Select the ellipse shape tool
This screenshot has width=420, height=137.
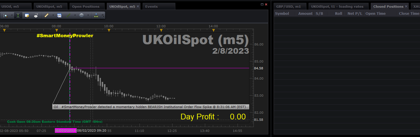pos(81,15)
